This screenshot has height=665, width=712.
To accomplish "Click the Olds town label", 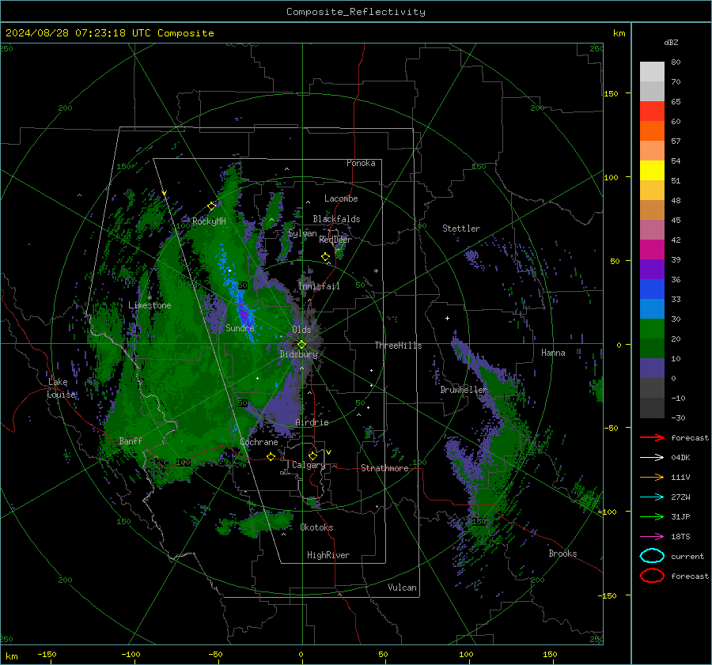I will point(301,330).
